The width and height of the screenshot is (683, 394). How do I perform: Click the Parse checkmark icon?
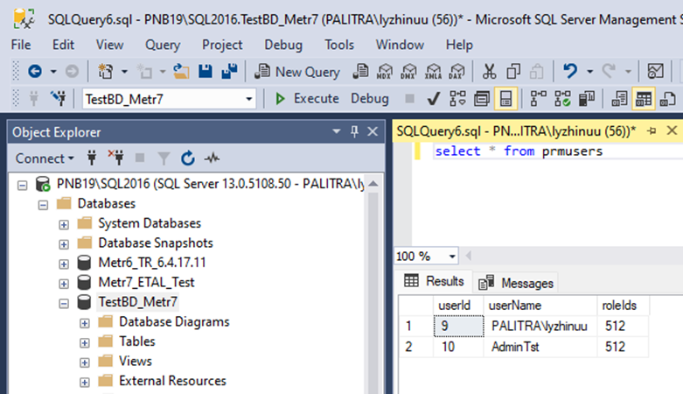433,99
